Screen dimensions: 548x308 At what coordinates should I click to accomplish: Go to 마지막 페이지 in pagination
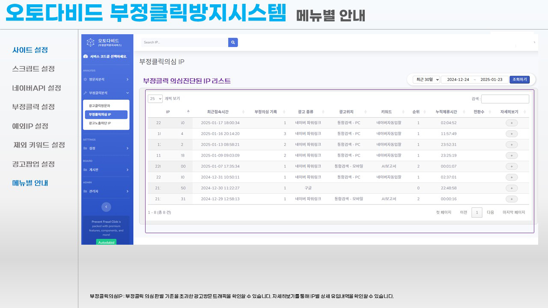point(513,213)
